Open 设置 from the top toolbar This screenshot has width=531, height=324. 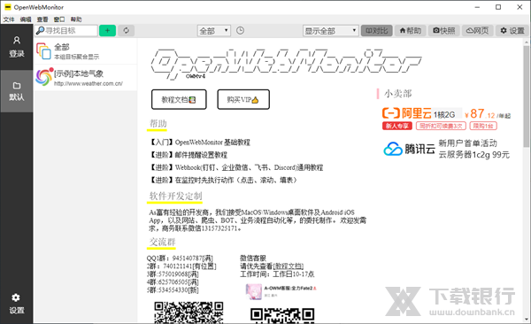coord(512,30)
